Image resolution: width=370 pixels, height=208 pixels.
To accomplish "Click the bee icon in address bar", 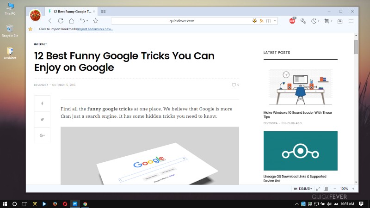I will (254, 21).
